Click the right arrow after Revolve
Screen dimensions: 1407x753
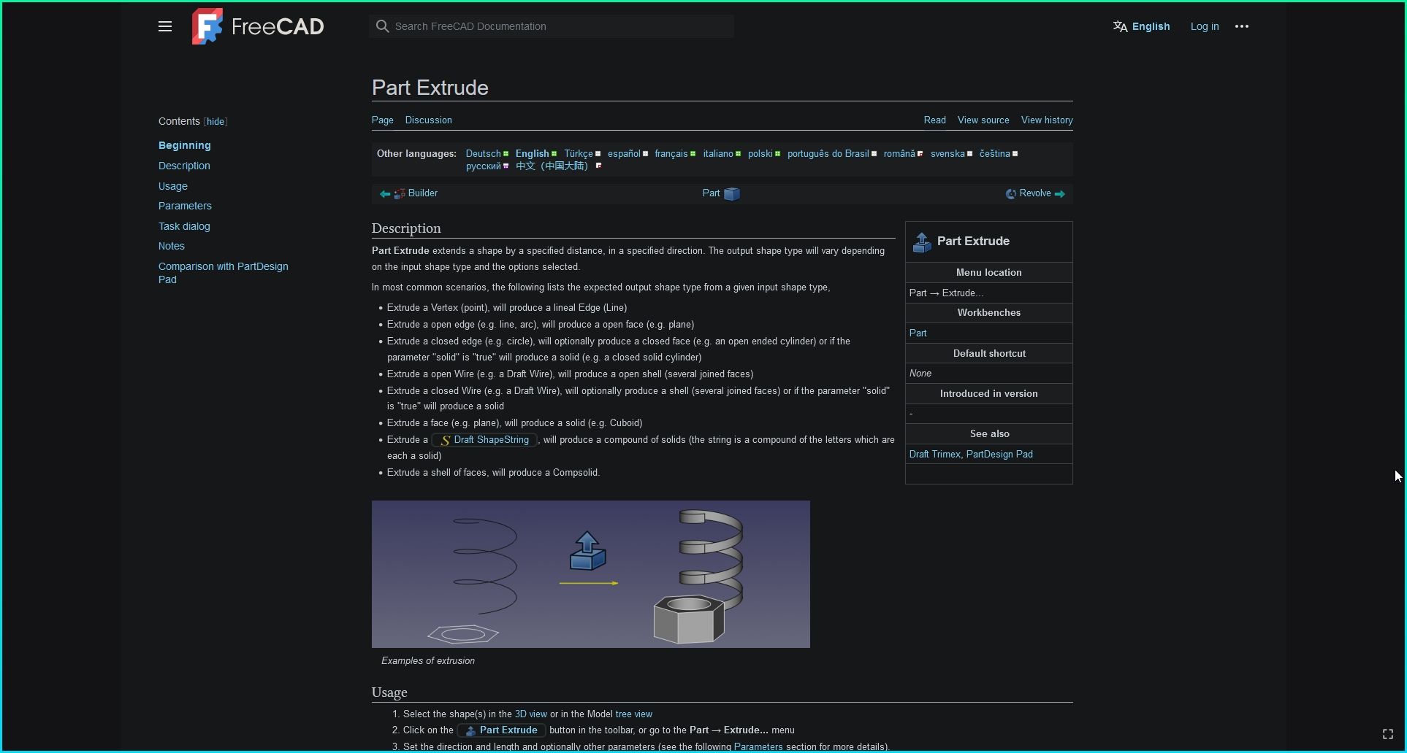1060,194
